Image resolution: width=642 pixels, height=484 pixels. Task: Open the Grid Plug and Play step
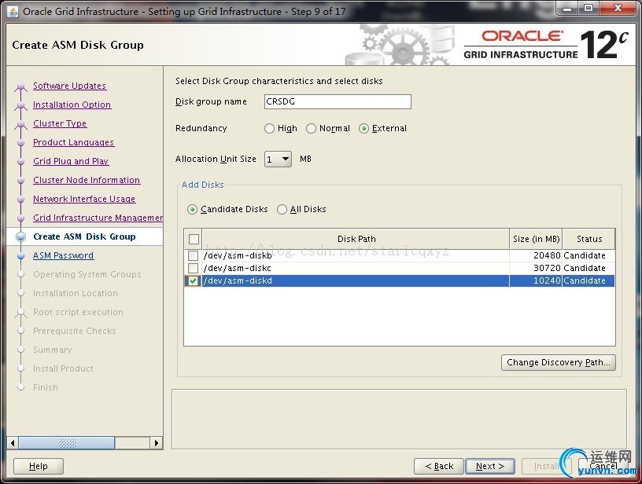(71, 161)
